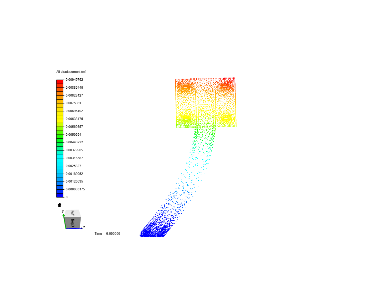Click legend value 0.00316587
Viewport: 379px width, 284px height.
pos(74,158)
